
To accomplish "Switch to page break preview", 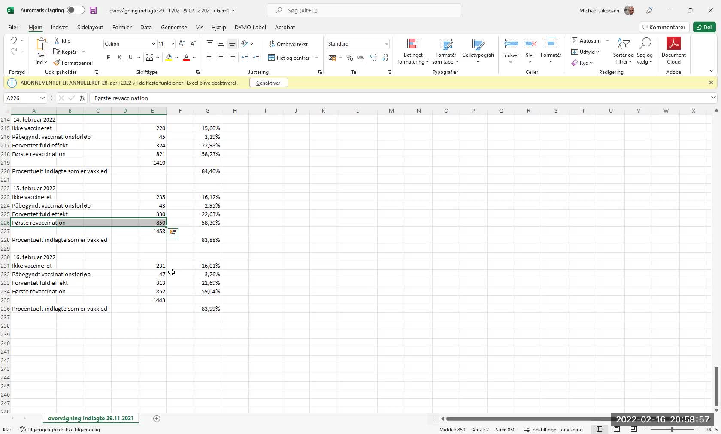I will tap(634, 429).
